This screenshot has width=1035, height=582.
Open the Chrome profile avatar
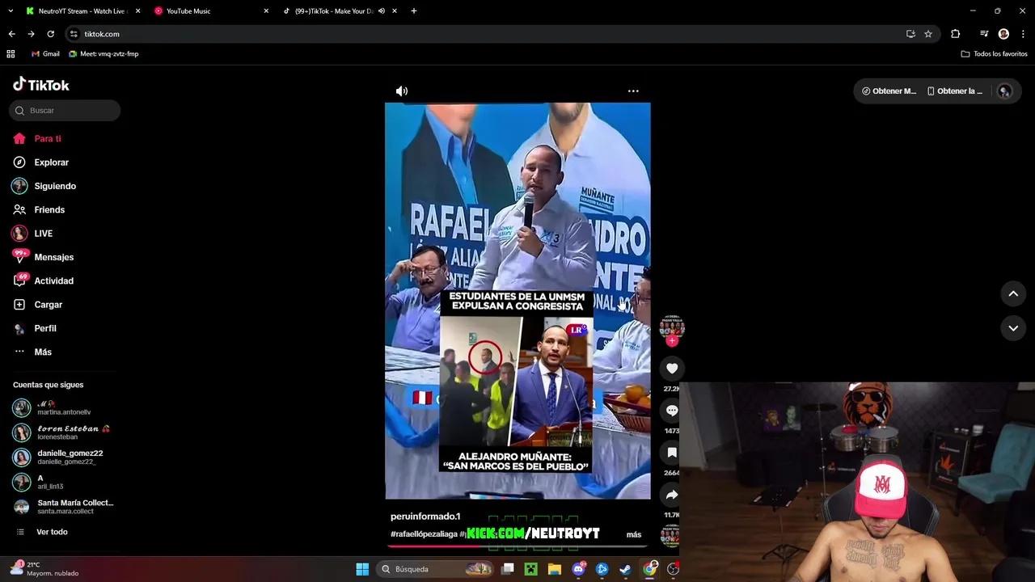tap(1003, 34)
